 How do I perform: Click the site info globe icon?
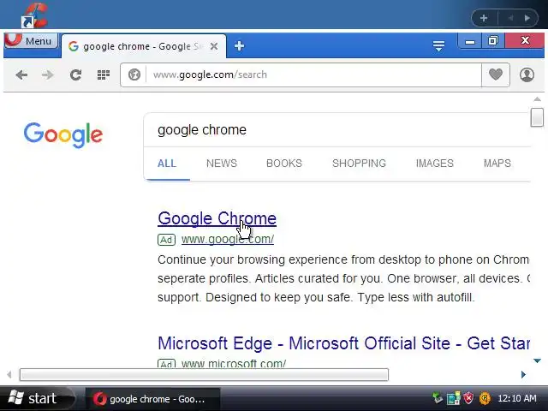(134, 74)
